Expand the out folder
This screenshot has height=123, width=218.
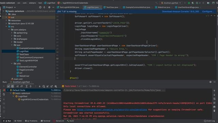coord(6,17)
